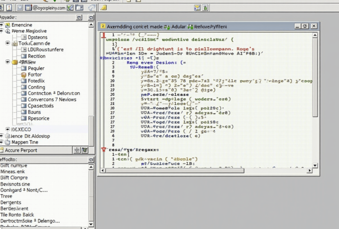Viewport: 339px width, 229px height.
Task: Click the editor horizontal scrollbar thumb
Action: (x=175, y=170)
